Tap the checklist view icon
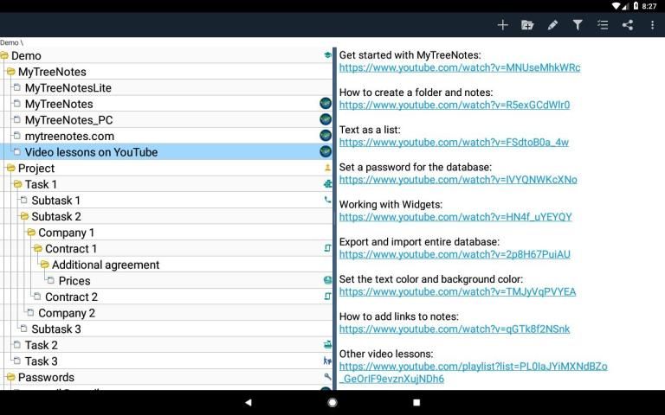 pos(603,25)
